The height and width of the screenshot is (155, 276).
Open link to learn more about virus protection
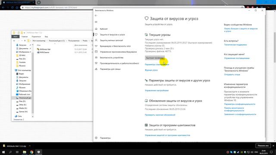tap(241, 30)
